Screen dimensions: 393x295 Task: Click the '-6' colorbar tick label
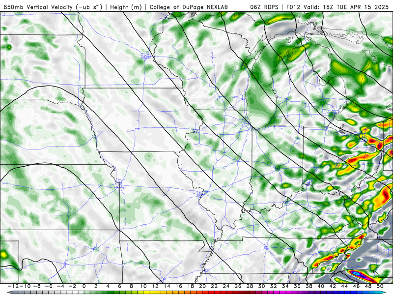click(x=49, y=286)
